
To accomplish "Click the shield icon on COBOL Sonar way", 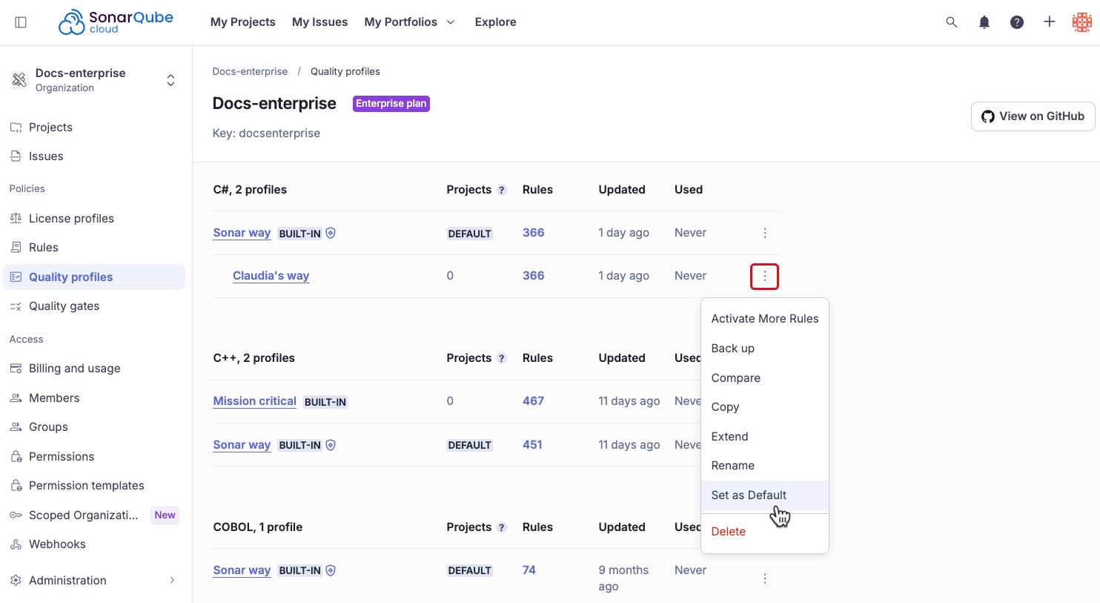I will click(x=331, y=570).
